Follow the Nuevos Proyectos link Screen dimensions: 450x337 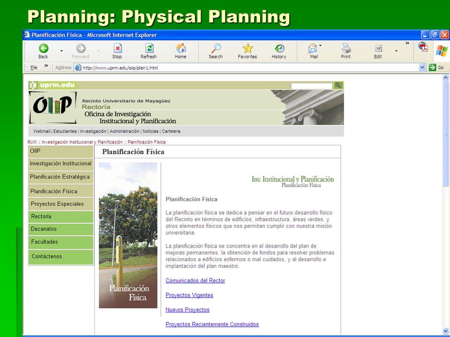coord(187,310)
